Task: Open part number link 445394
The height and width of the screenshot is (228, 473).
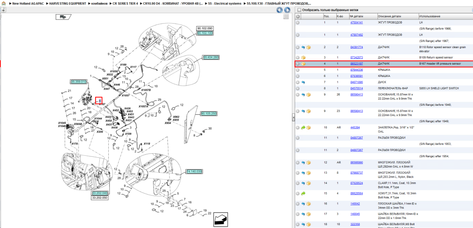Action: (355, 127)
